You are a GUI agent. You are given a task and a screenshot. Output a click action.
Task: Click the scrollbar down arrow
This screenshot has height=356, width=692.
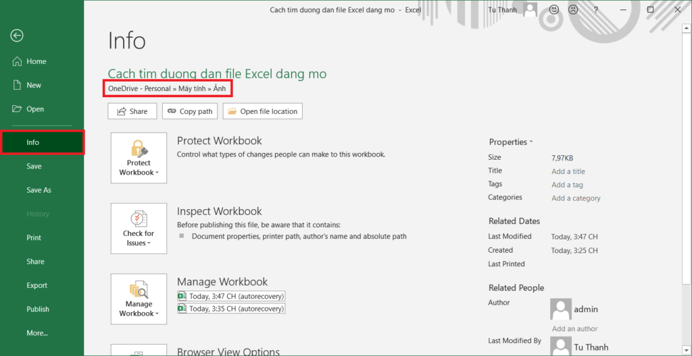point(687,351)
